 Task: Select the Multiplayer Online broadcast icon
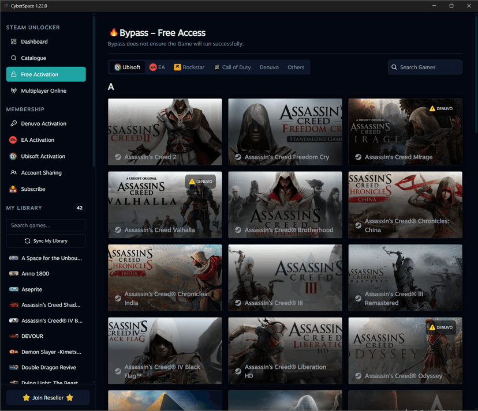pyautogui.click(x=14, y=91)
